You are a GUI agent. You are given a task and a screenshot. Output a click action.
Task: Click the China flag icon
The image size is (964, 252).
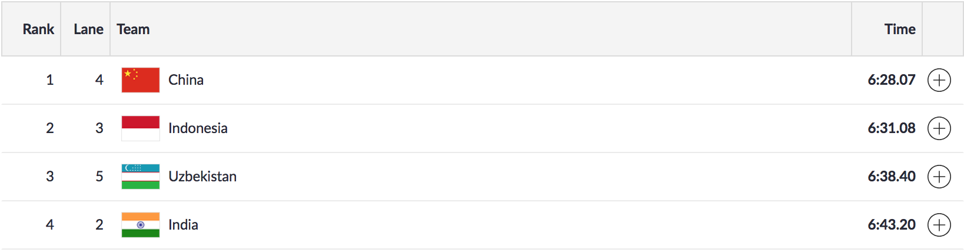tap(140, 80)
